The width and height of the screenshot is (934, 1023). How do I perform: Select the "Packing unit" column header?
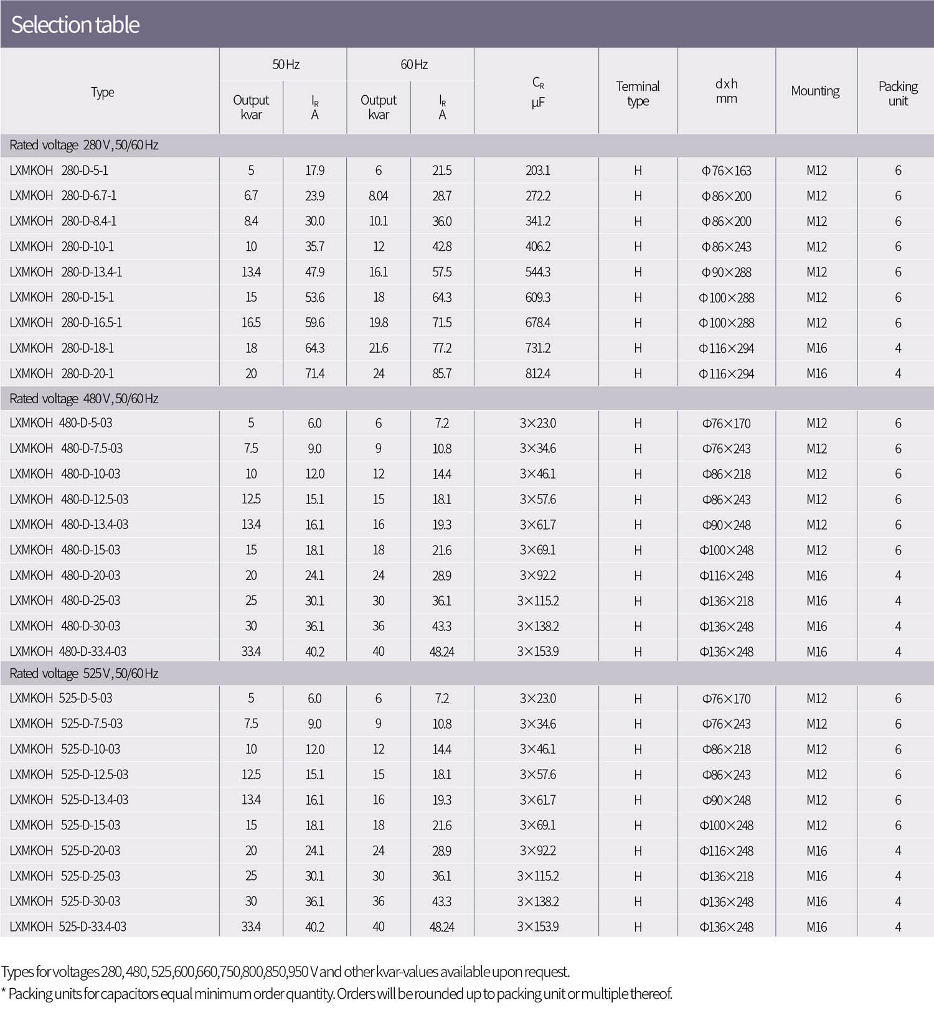tap(897, 93)
